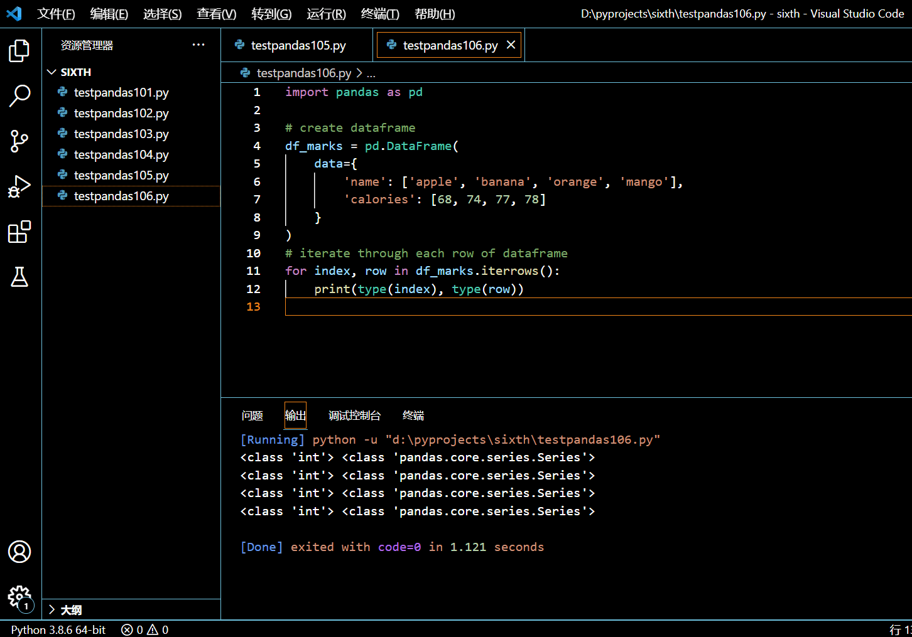Click the 'import pandas as pd' line
The height and width of the screenshot is (637, 912).
click(x=354, y=92)
